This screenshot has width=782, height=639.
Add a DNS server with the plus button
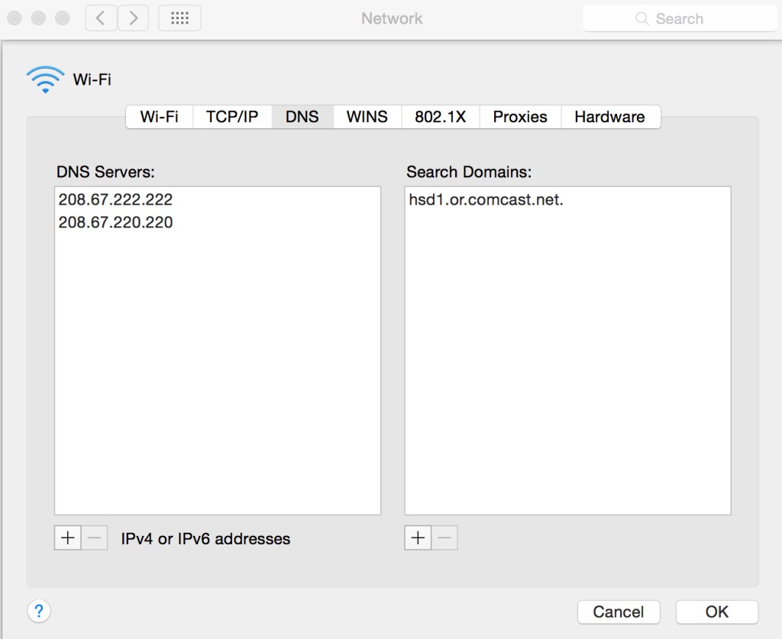click(x=67, y=537)
